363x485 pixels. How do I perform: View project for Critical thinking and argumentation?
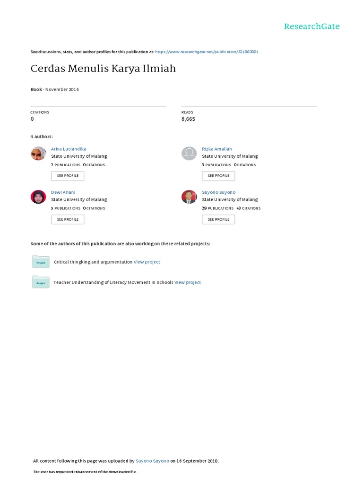coord(147,262)
